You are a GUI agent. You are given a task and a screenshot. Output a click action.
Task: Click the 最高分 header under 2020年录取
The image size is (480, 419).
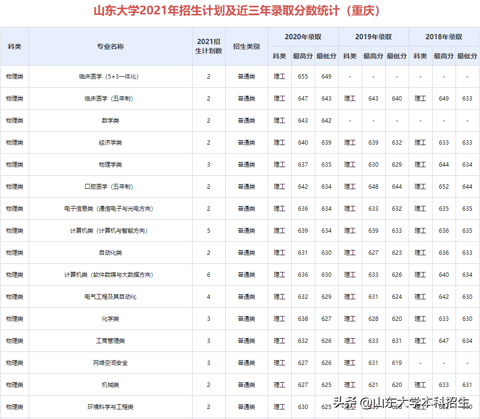[x=303, y=56]
